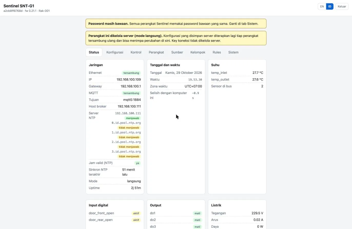Click the Mode value langsung
This screenshot has width=352, height=229.
(x=134, y=181)
